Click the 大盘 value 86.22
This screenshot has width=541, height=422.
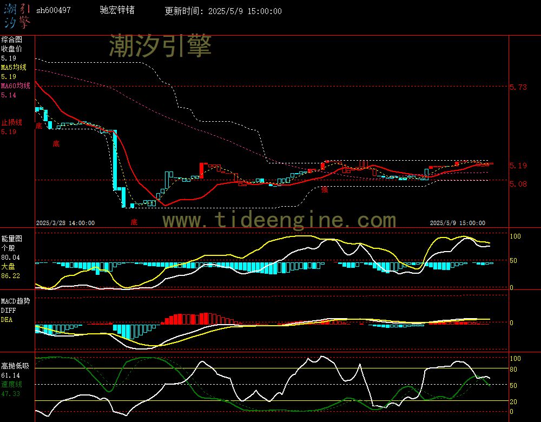[10, 276]
